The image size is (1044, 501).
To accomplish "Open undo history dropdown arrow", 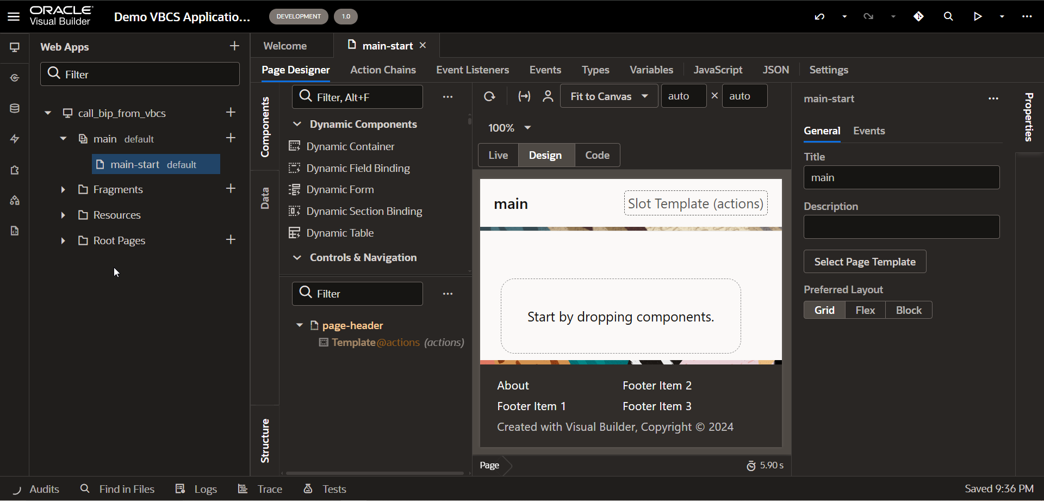I will 844,16.
